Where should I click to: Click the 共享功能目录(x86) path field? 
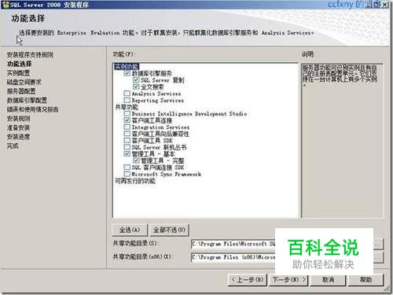[x=233, y=257]
